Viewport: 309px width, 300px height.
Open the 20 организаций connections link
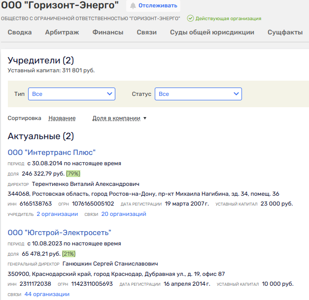click(124, 214)
